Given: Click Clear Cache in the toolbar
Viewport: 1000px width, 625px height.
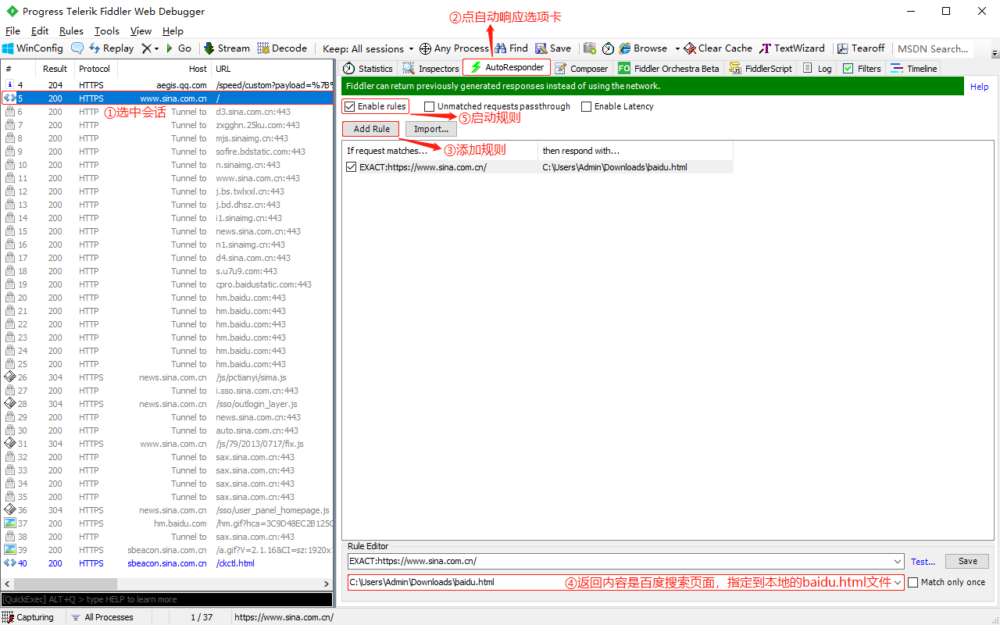Looking at the screenshot, I should [x=718, y=48].
